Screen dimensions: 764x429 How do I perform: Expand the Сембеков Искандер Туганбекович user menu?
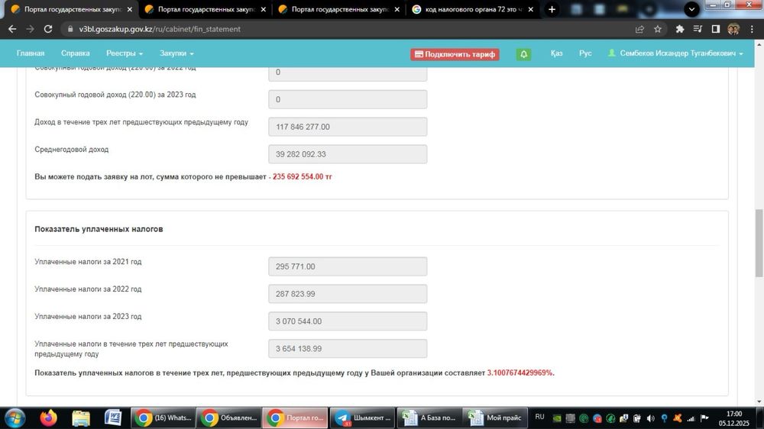pos(675,53)
